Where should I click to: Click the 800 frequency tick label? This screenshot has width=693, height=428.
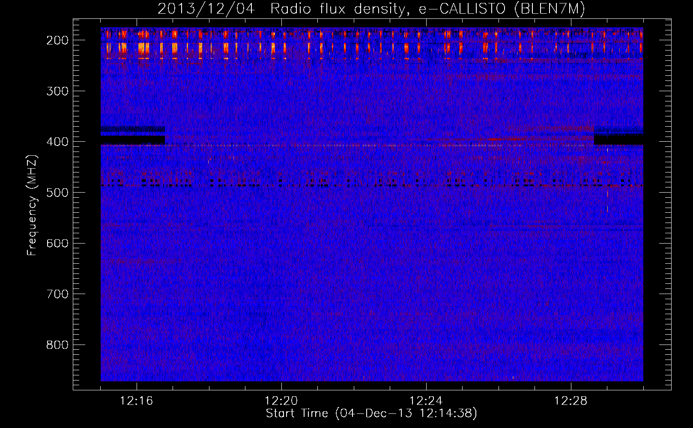click(57, 345)
